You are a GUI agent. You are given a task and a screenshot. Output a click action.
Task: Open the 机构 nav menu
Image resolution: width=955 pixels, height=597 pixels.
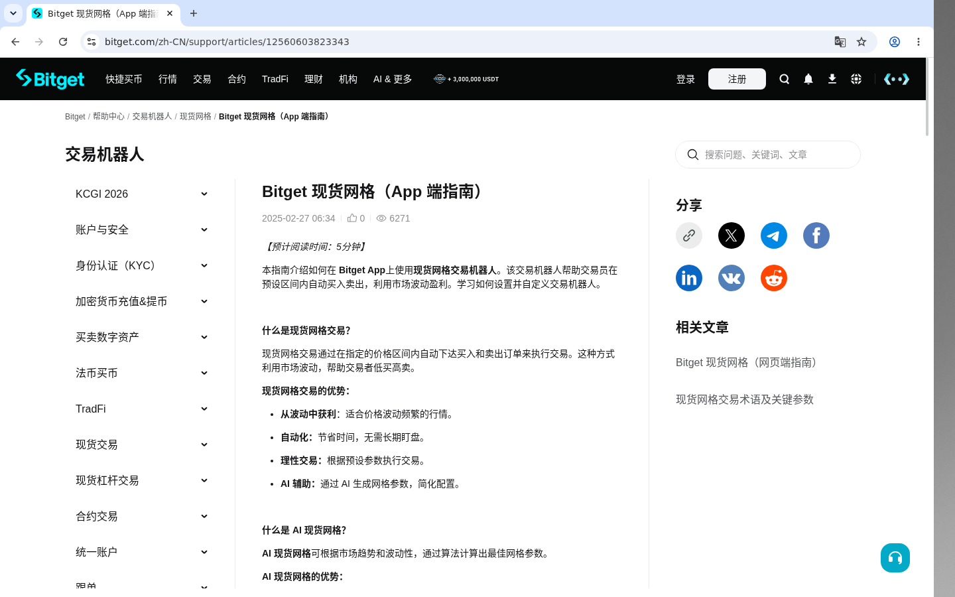(348, 79)
